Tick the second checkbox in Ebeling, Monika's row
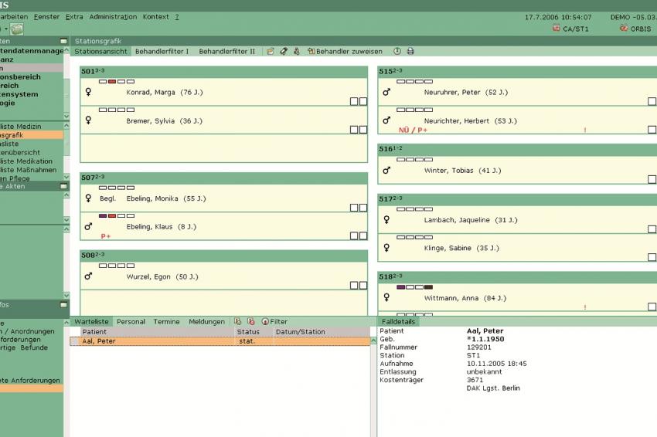Image resolution: width=657 pixels, height=437 pixels. click(363, 208)
